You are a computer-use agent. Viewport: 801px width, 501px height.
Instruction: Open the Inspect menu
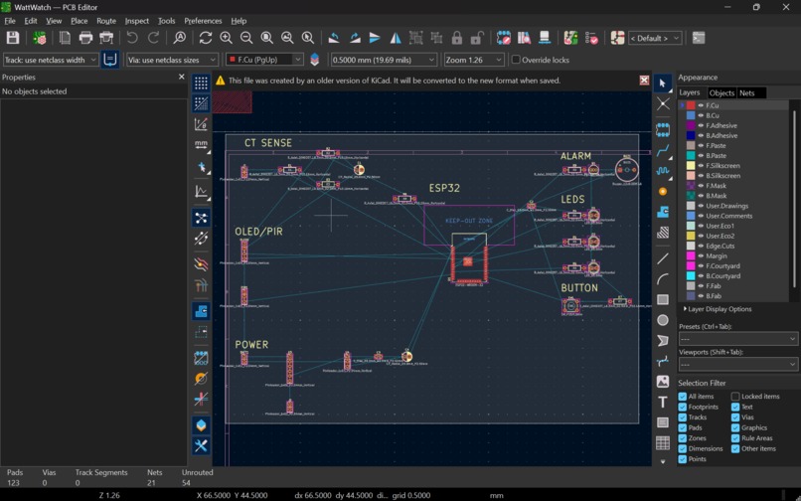tap(137, 21)
